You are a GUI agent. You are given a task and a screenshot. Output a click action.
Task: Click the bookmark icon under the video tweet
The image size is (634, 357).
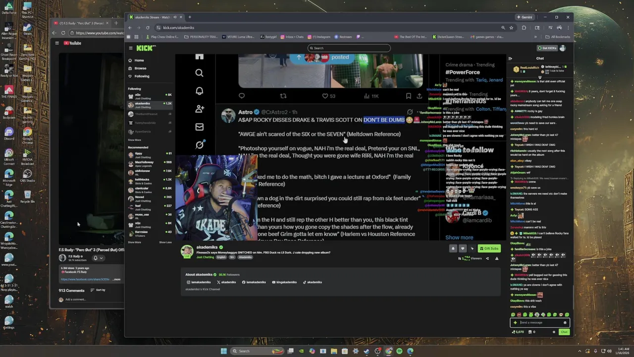click(x=409, y=96)
